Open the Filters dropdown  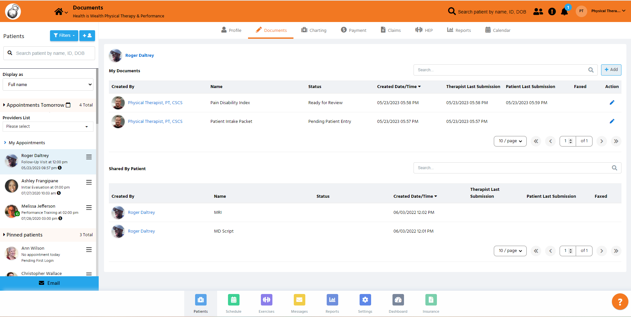[64, 35]
